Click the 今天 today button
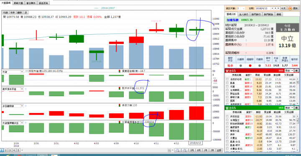This screenshot has width=301, height=156. click(283, 8)
